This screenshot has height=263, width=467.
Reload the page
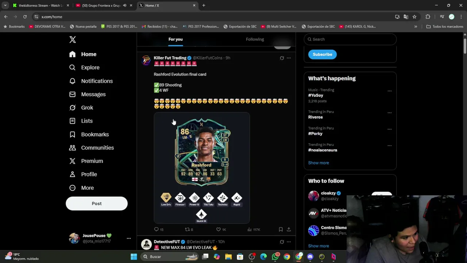[25, 17]
